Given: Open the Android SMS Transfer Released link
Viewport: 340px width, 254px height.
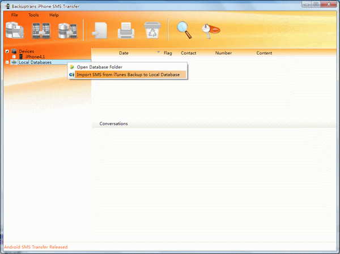Looking at the screenshot, I should pyautogui.click(x=36, y=247).
